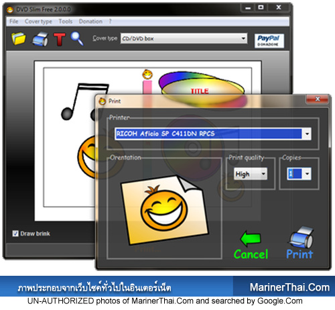Viewport: 335px width, 310px height.
Task: Click the green Cancel arrow icon
Action: (251, 239)
